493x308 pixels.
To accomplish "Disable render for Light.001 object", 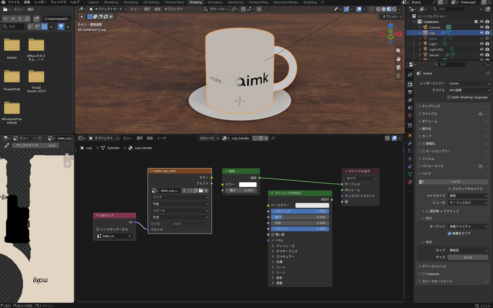I will click(487, 50).
